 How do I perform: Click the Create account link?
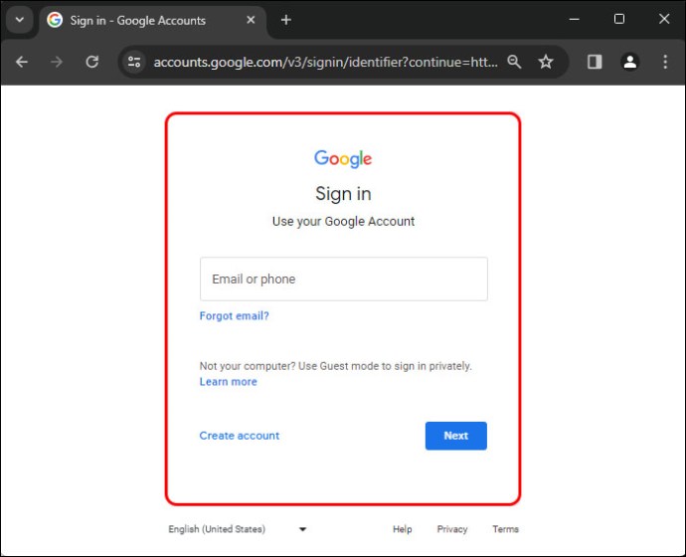(240, 436)
